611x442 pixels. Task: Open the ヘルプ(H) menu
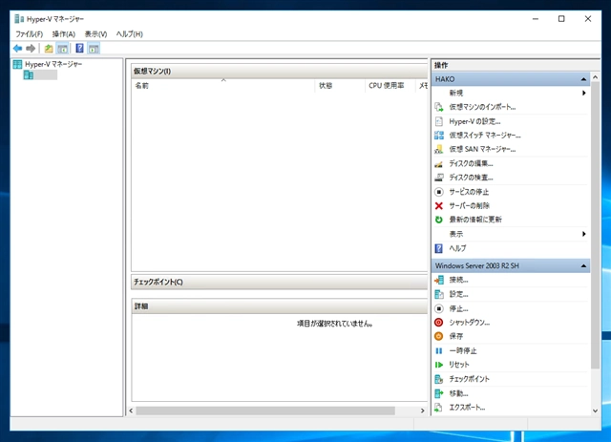(x=130, y=34)
